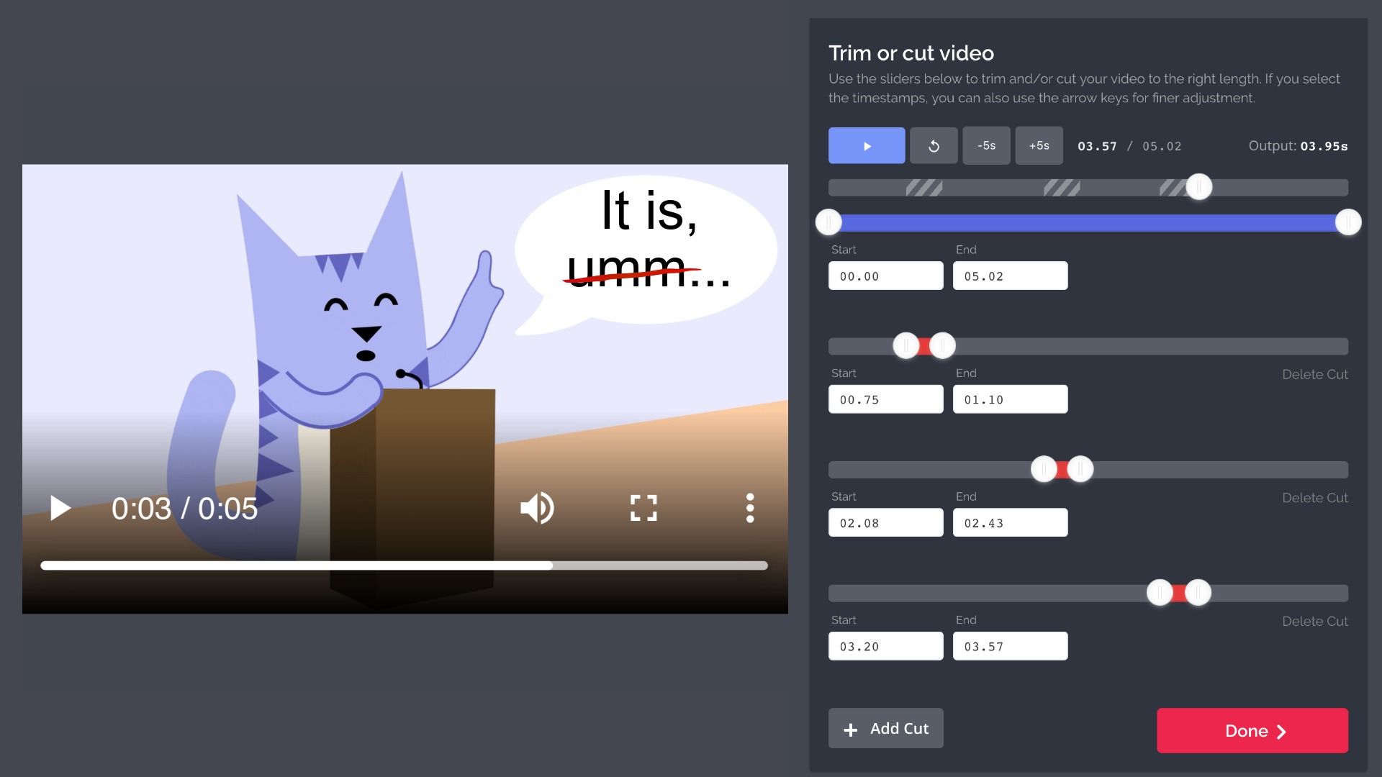The image size is (1382, 777).
Task: Open the video player options menu
Action: 749,508
